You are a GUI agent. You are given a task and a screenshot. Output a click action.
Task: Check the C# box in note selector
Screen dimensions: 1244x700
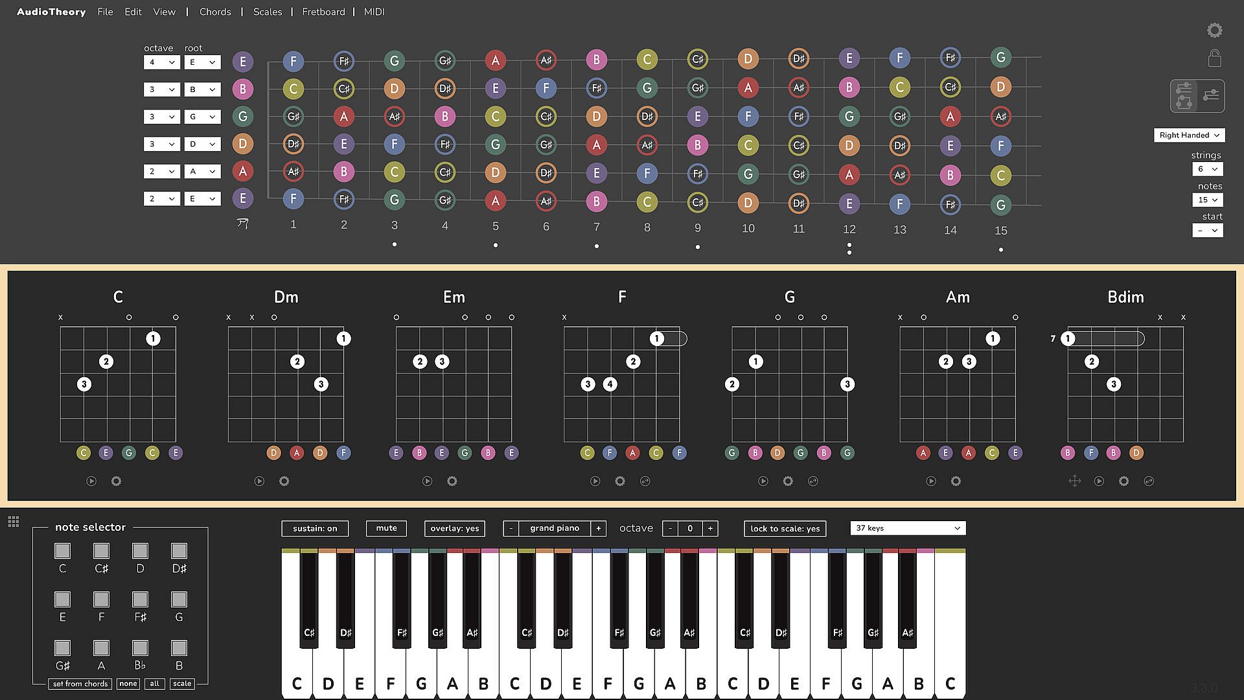[x=101, y=551]
